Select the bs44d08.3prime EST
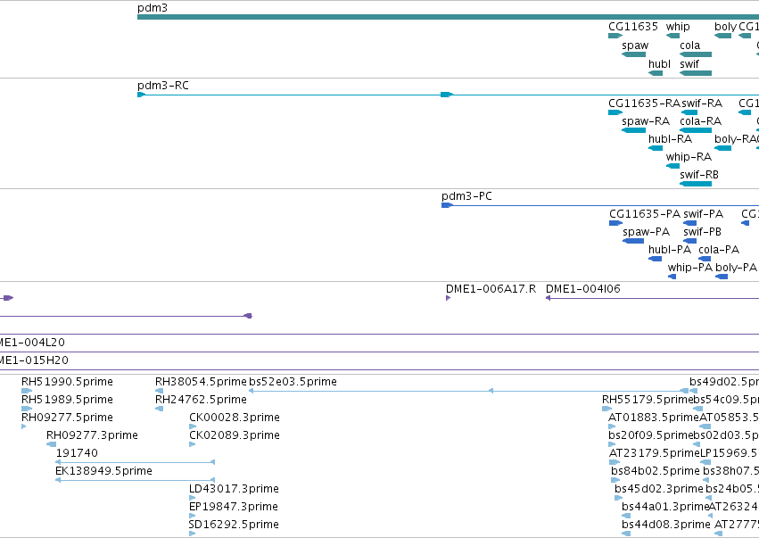 626,534
